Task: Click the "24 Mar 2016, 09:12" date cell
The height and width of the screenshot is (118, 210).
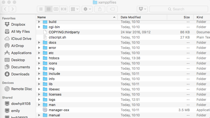Action: (x=135, y=32)
